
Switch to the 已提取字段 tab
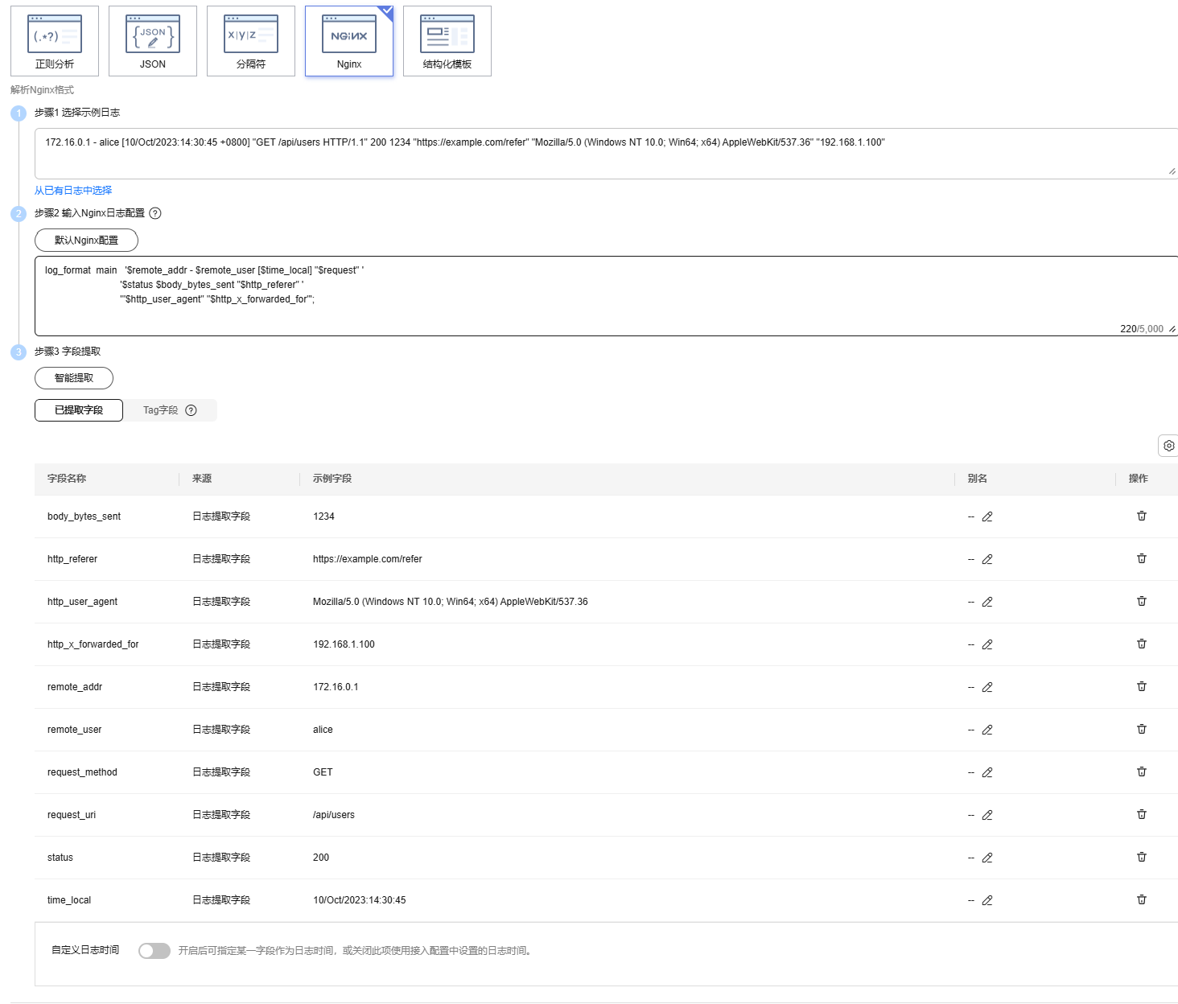tap(79, 410)
